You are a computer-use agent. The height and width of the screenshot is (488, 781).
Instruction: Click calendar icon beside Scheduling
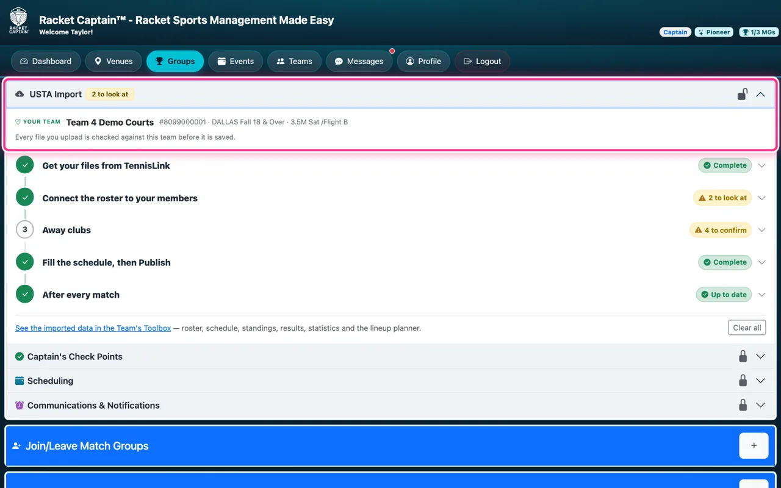20,381
